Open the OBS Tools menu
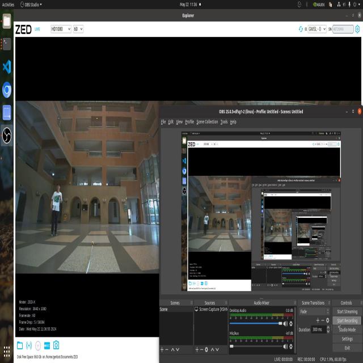 pos(224,122)
